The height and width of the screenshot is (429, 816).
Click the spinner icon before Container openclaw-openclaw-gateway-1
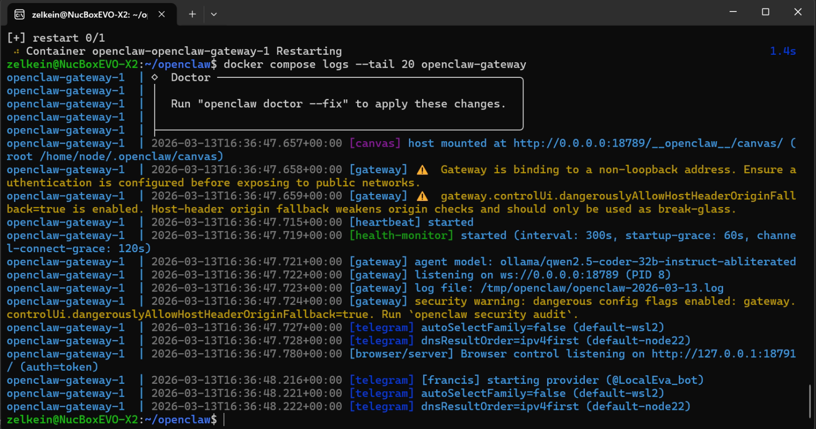click(x=17, y=51)
